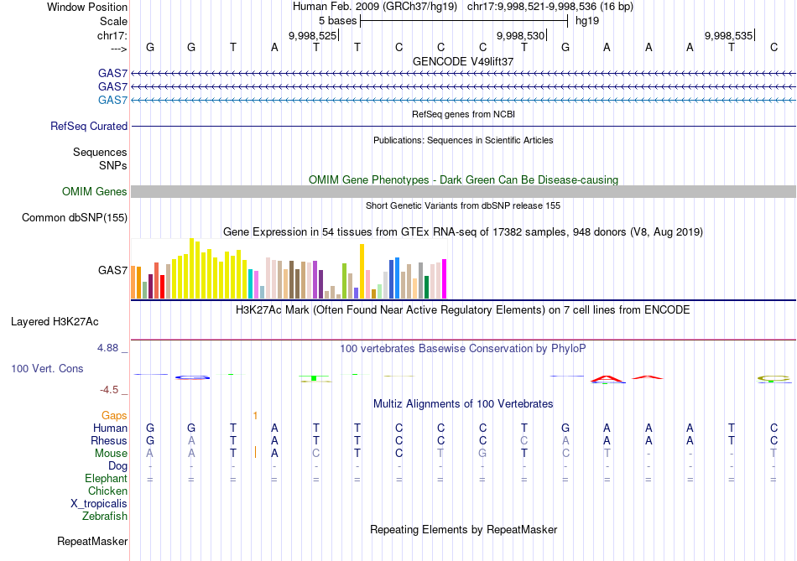The image size is (797, 561).
Task: Click the Dog species label
Action: click(x=117, y=466)
